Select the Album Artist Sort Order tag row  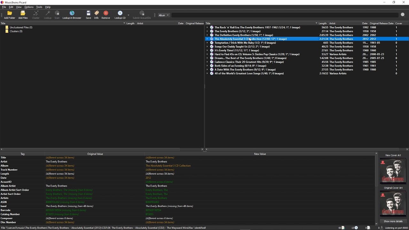[x=188, y=190]
